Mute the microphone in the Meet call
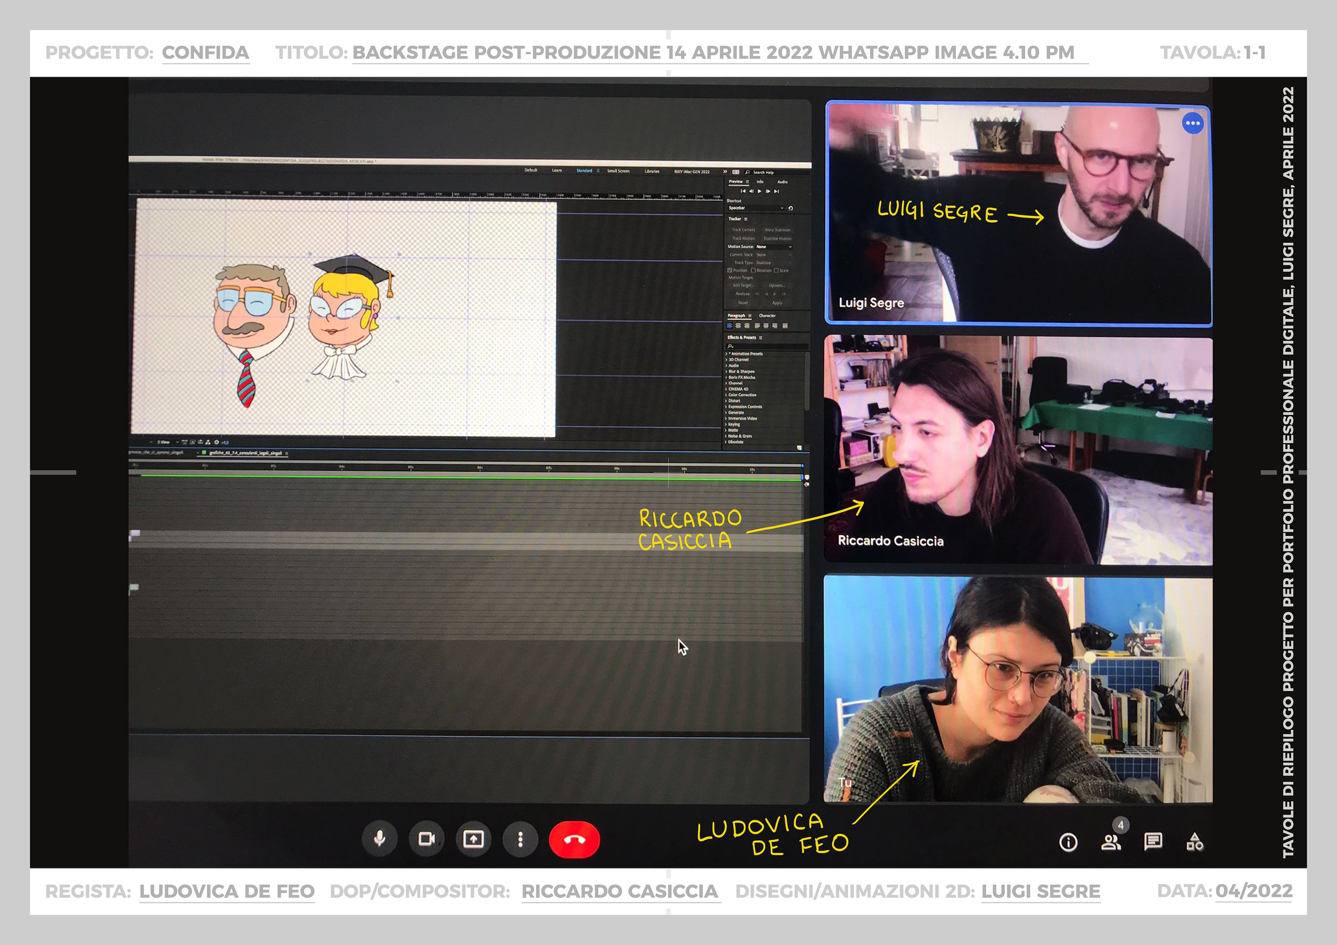The width and height of the screenshot is (1337, 945). (380, 839)
